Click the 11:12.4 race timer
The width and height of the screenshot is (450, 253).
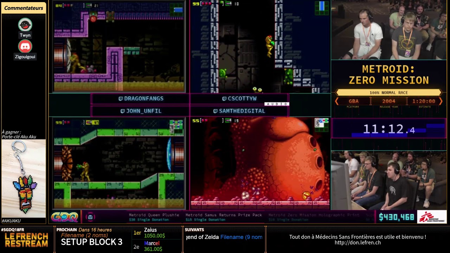[x=389, y=129]
